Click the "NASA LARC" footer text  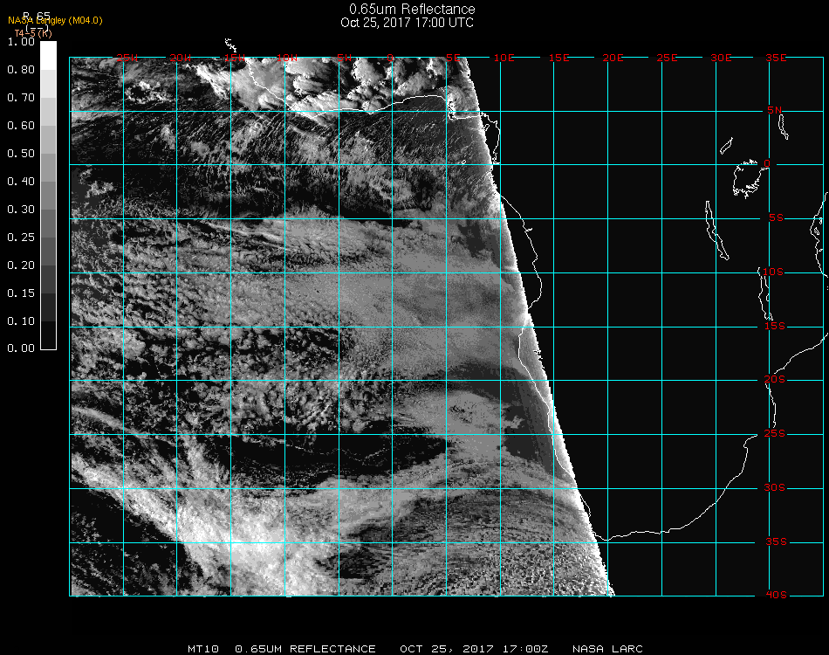(x=607, y=649)
